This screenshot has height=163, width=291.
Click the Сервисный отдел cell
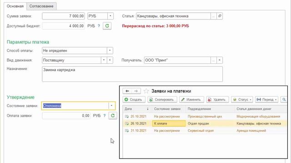coord(201,130)
